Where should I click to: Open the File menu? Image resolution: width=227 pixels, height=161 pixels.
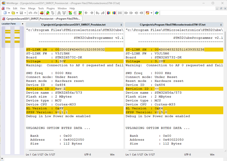click(x=8, y=8)
